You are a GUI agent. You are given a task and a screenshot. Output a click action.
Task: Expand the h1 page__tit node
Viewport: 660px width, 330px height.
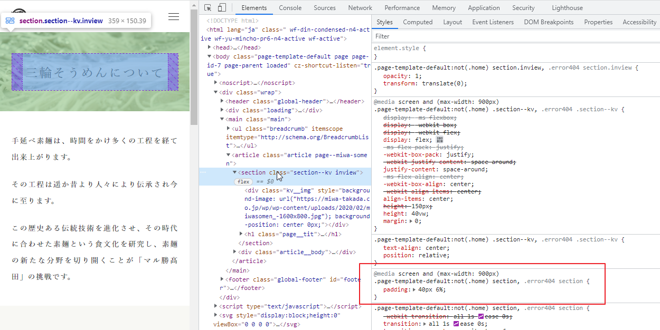click(x=241, y=234)
